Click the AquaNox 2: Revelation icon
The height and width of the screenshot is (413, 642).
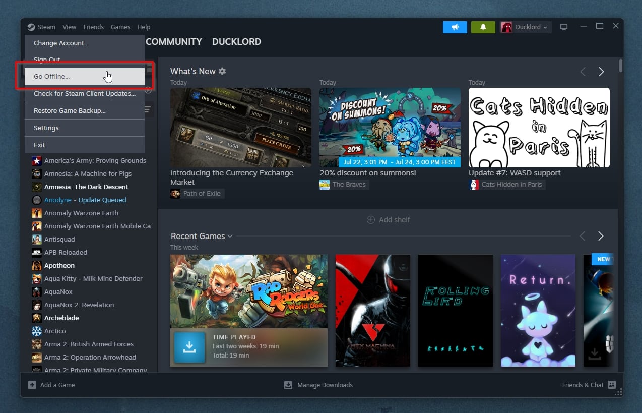point(37,305)
